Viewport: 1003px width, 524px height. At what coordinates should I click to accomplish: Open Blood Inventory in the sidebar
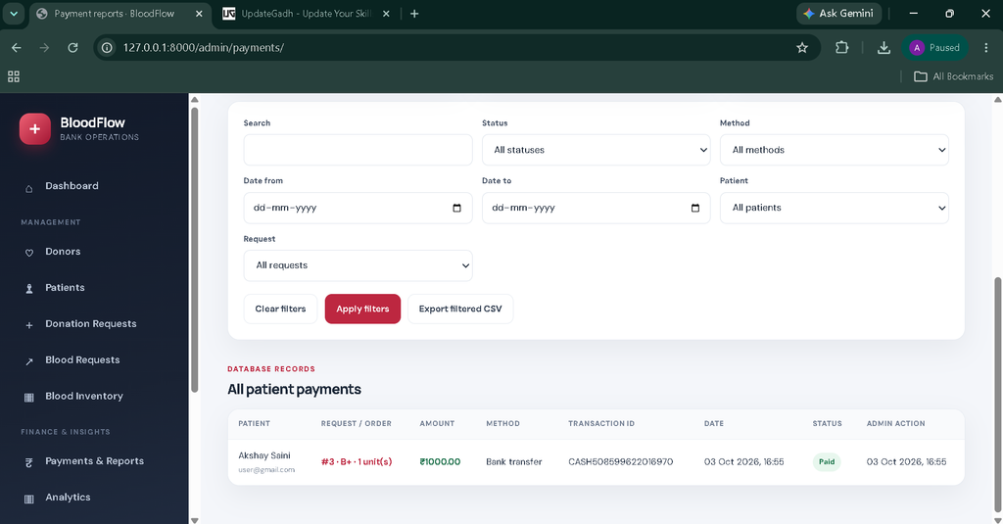tap(84, 396)
